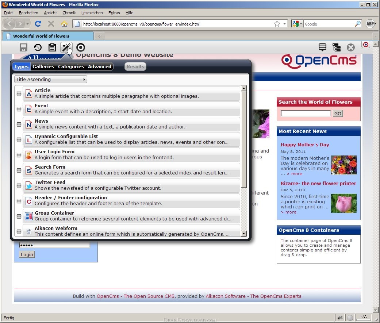
Task: Click the search magnifier icon
Action: tap(357, 24)
